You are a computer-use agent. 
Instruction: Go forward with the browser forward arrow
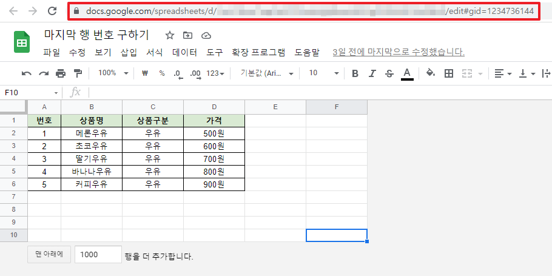point(33,11)
